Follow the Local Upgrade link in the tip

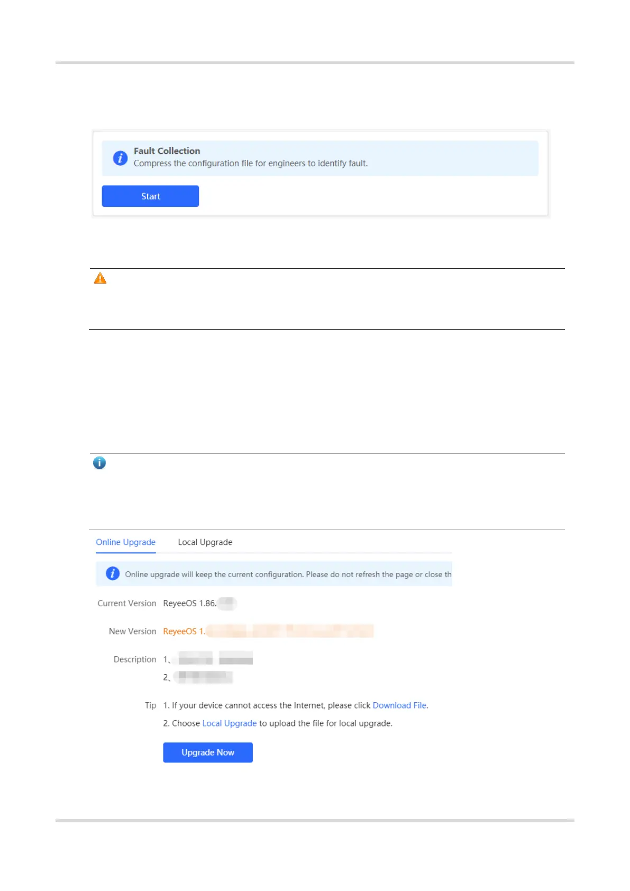pyautogui.click(x=230, y=723)
